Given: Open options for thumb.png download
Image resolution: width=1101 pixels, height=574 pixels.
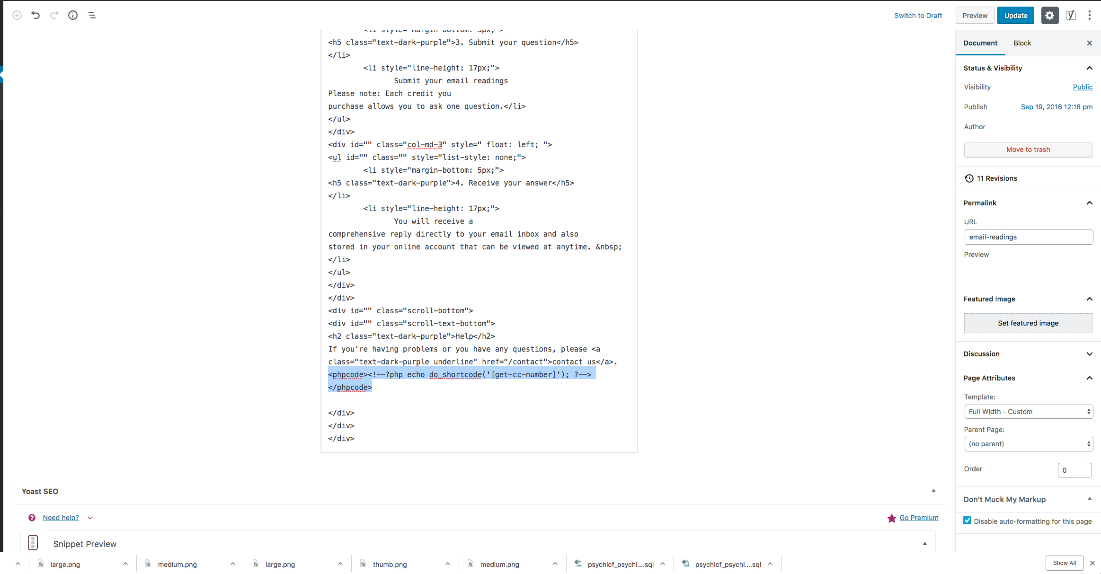Looking at the screenshot, I should (448, 564).
